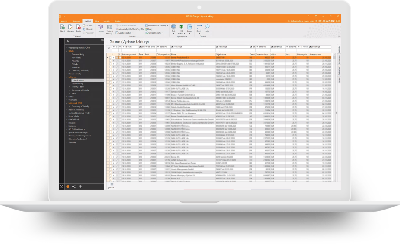This screenshot has width=400, height=244.
Task: Refresh the list with Obnovit
Action: [x=88, y=29]
